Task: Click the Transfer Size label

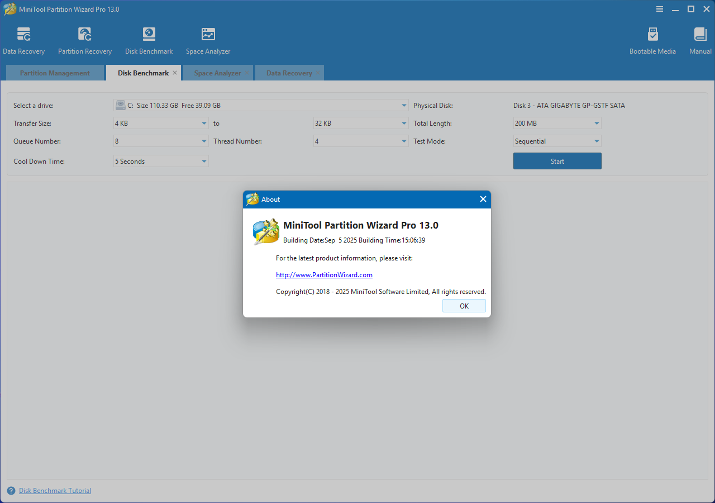Action: [32, 124]
